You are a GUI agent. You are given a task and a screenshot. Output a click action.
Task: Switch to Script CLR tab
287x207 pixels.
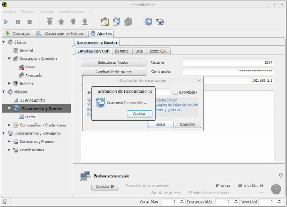pos(158,51)
